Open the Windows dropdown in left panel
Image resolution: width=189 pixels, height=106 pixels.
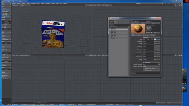[x=6, y=8]
